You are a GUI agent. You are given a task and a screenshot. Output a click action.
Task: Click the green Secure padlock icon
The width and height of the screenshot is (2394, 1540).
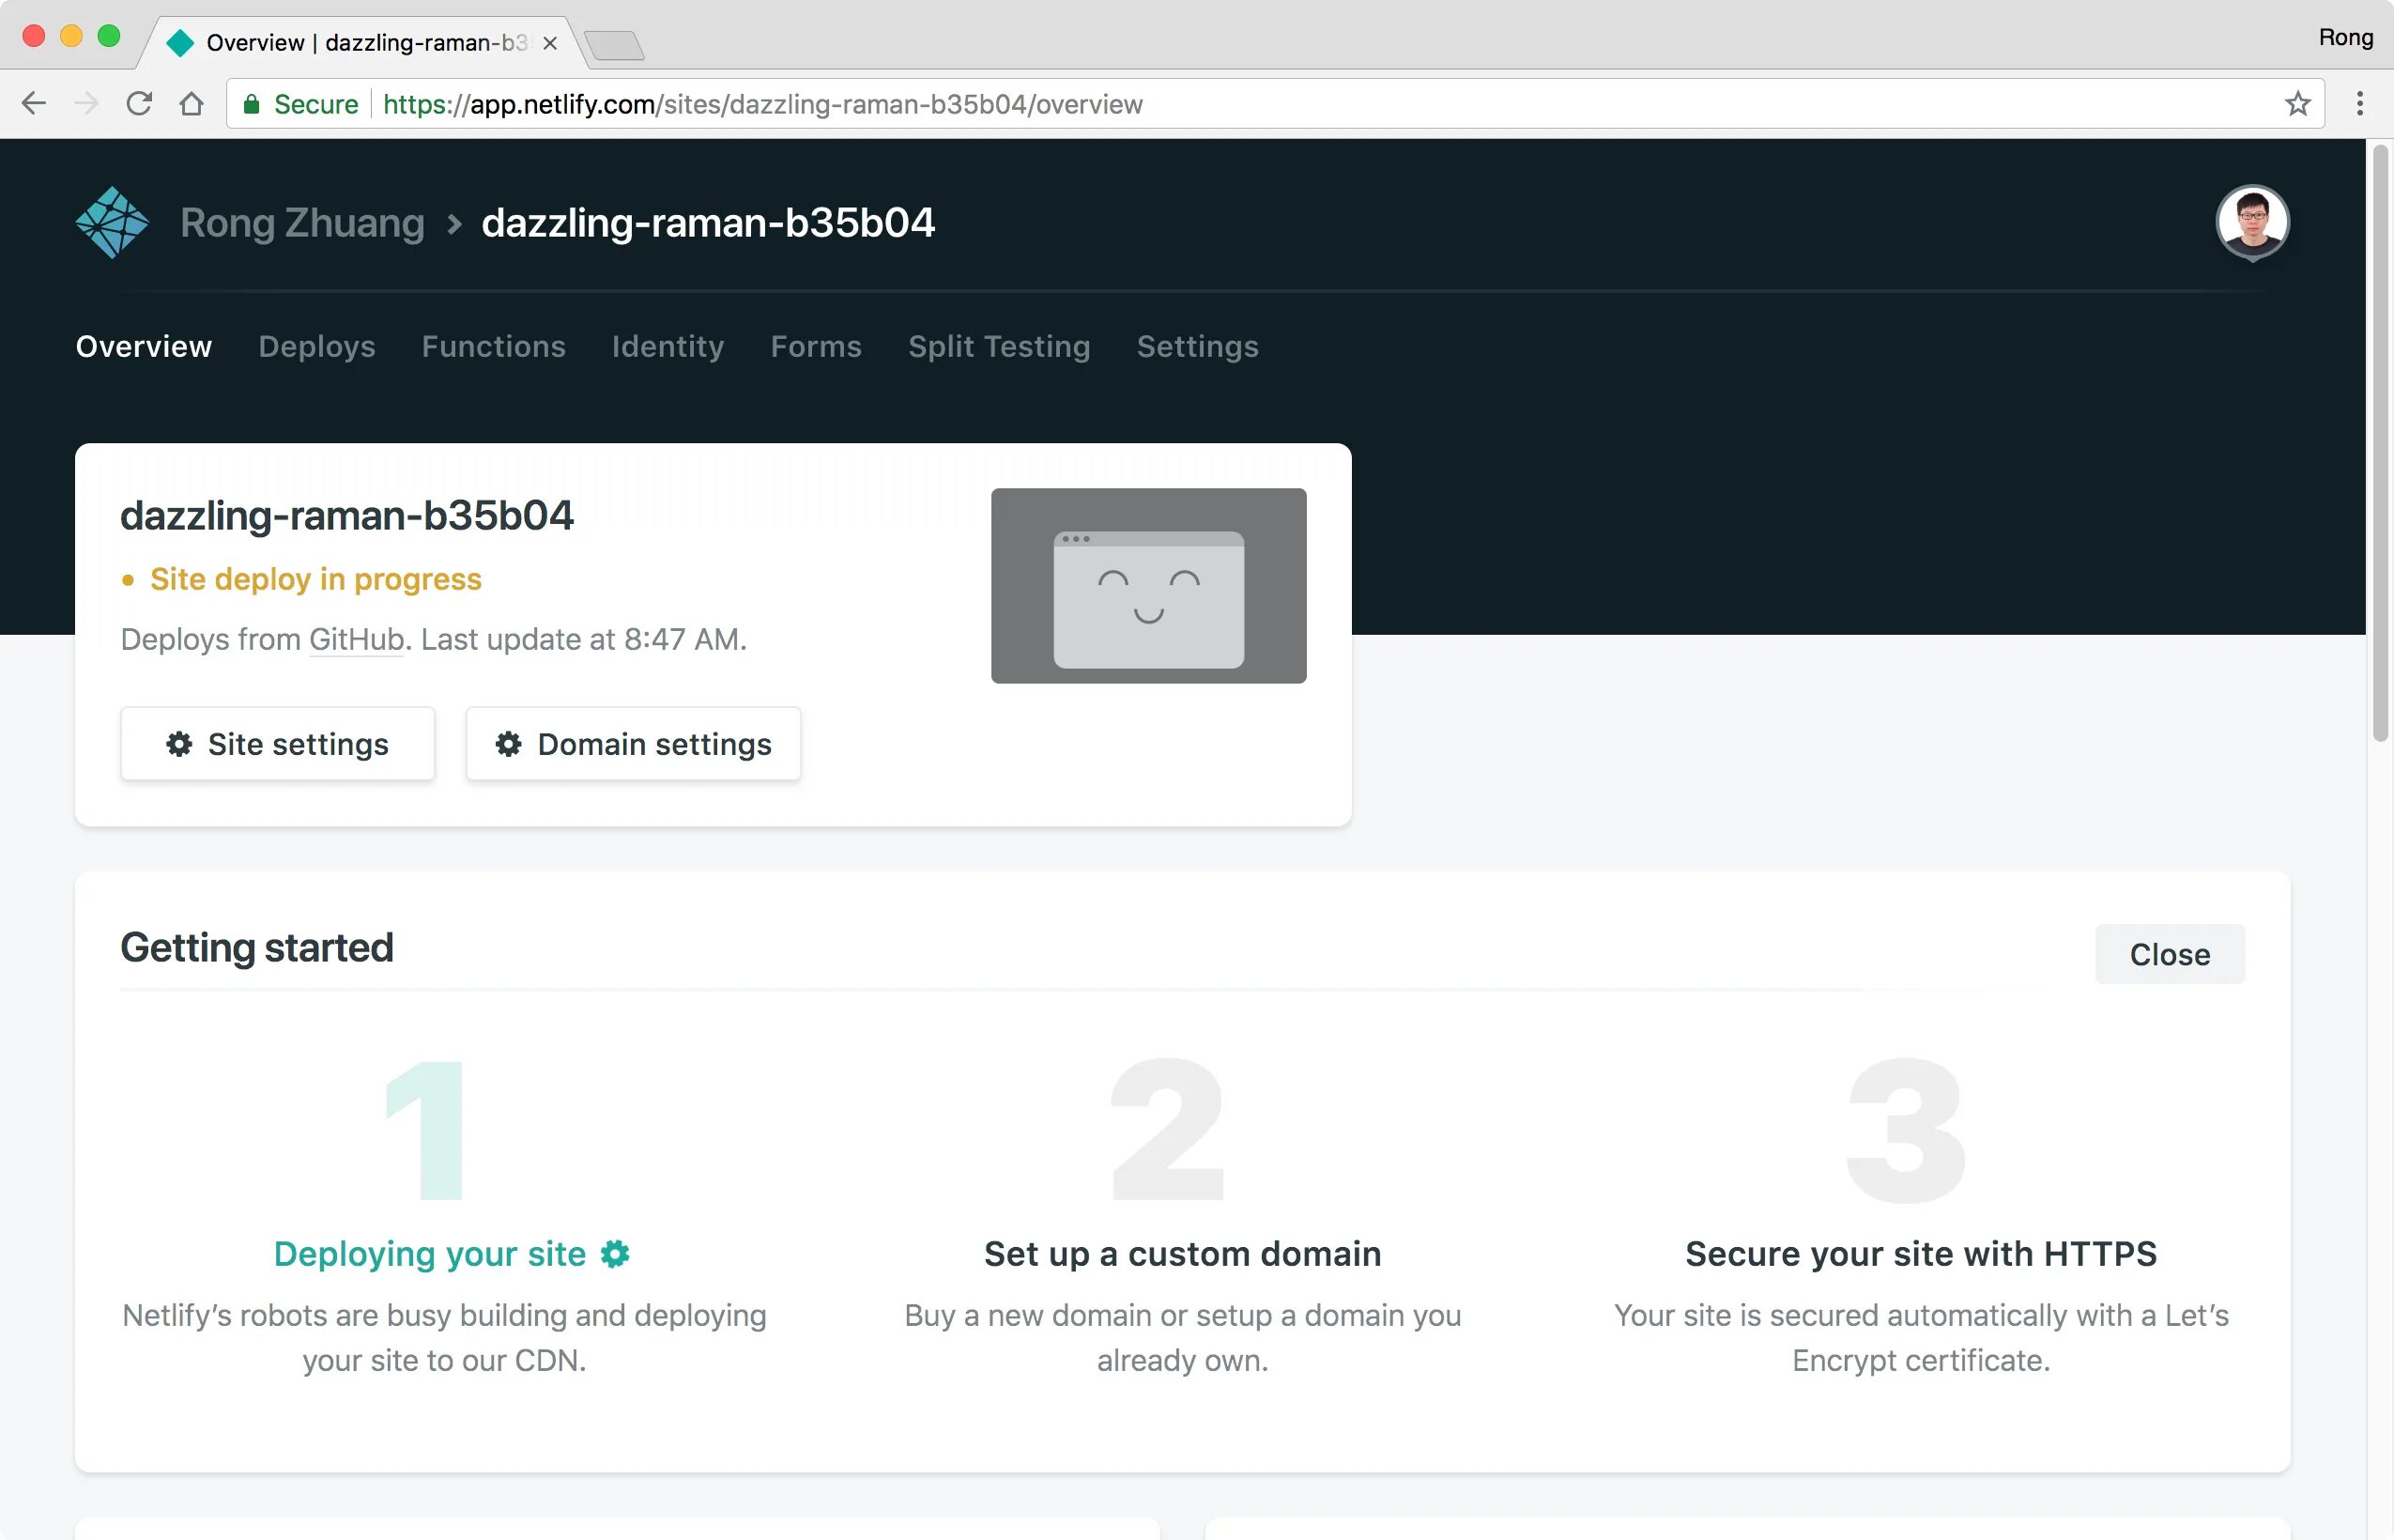click(252, 104)
